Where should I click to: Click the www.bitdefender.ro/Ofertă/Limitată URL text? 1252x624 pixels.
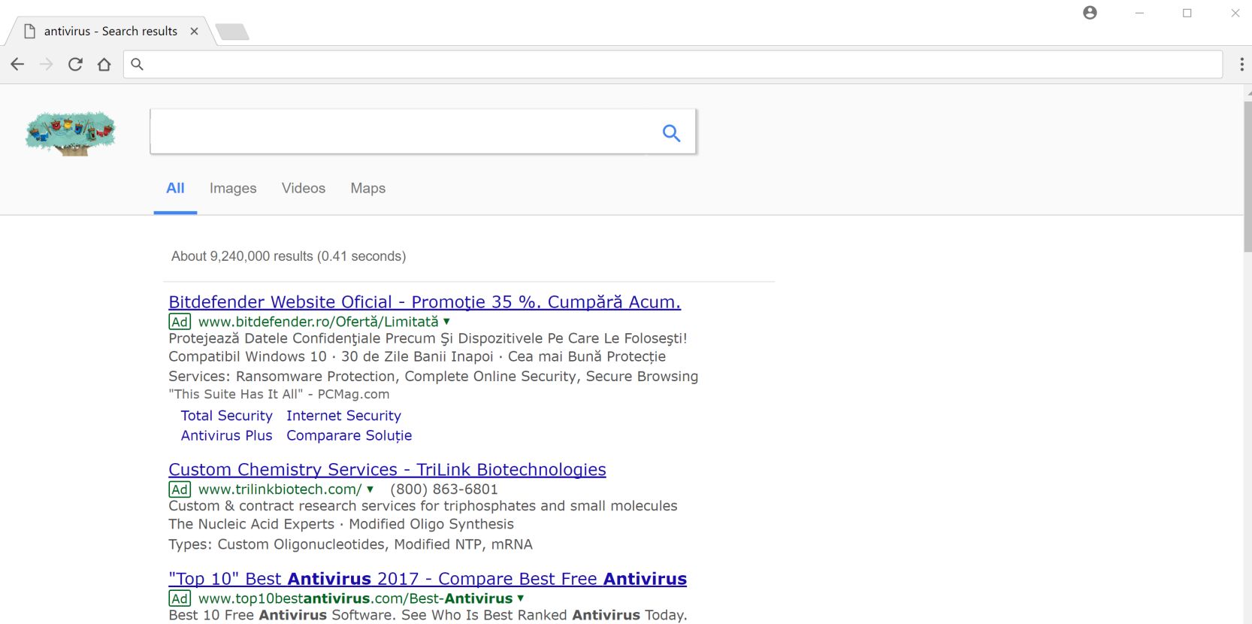(318, 322)
